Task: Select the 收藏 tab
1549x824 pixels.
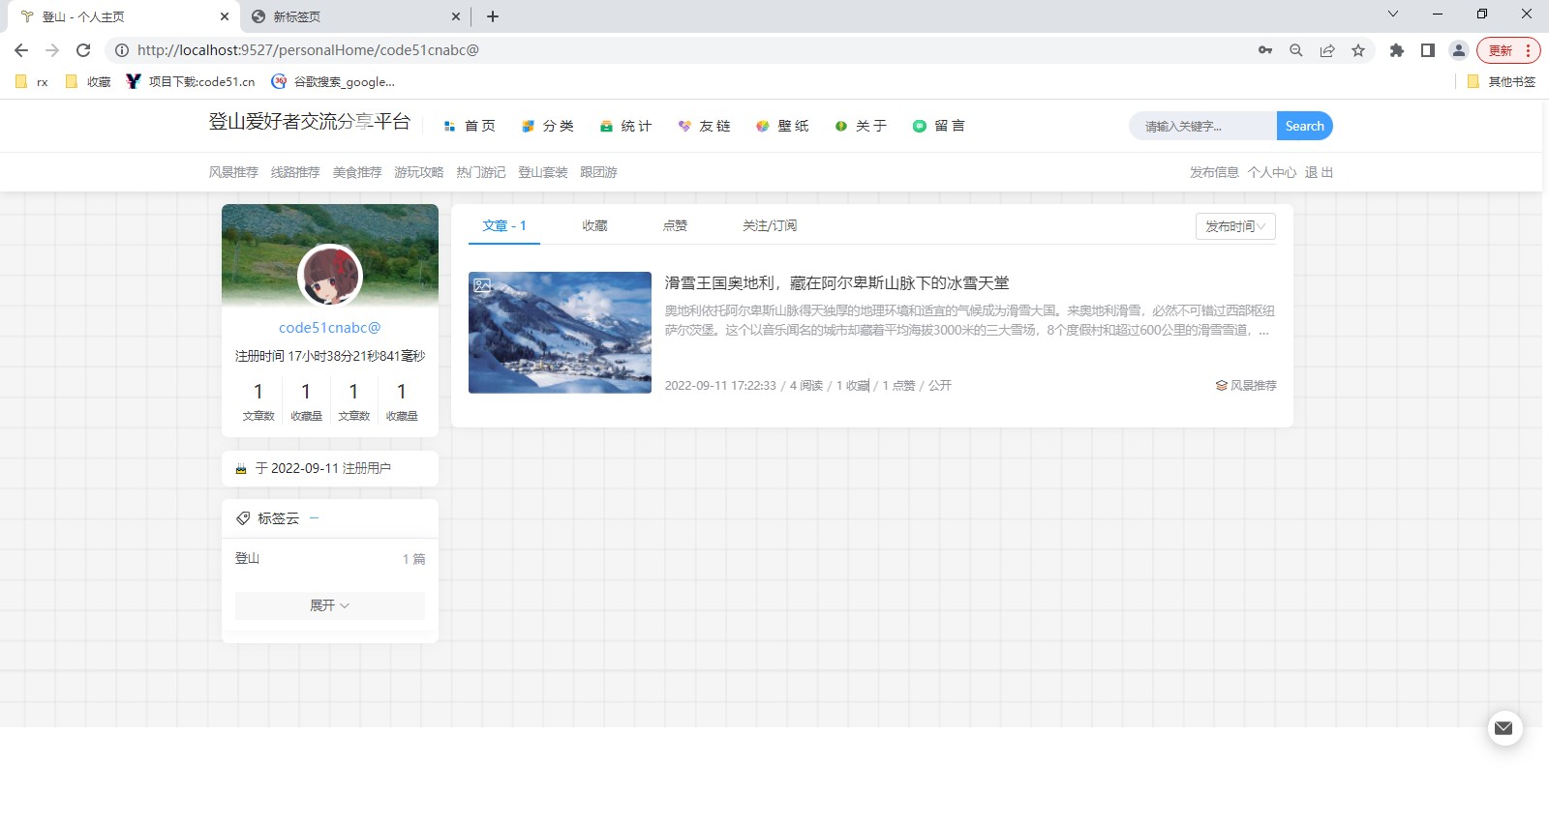Action: tap(594, 225)
